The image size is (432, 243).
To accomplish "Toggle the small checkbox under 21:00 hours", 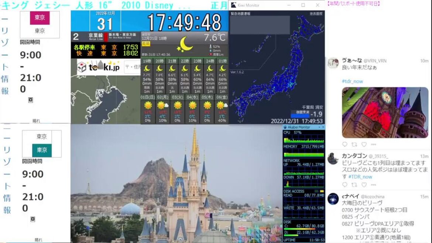I will pos(30,100).
